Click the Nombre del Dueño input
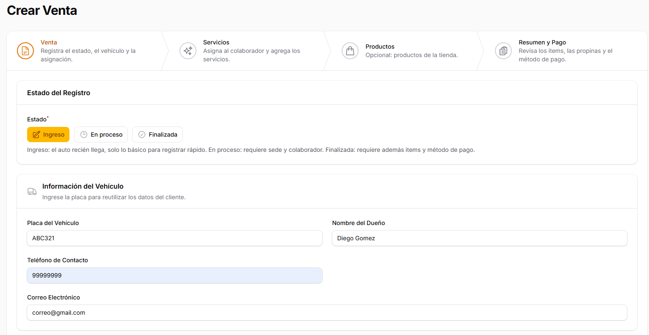 pyautogui.click(x=479, y=238)
